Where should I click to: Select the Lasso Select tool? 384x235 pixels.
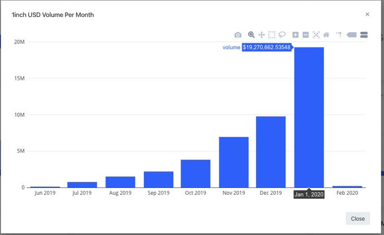pos(282,35)
